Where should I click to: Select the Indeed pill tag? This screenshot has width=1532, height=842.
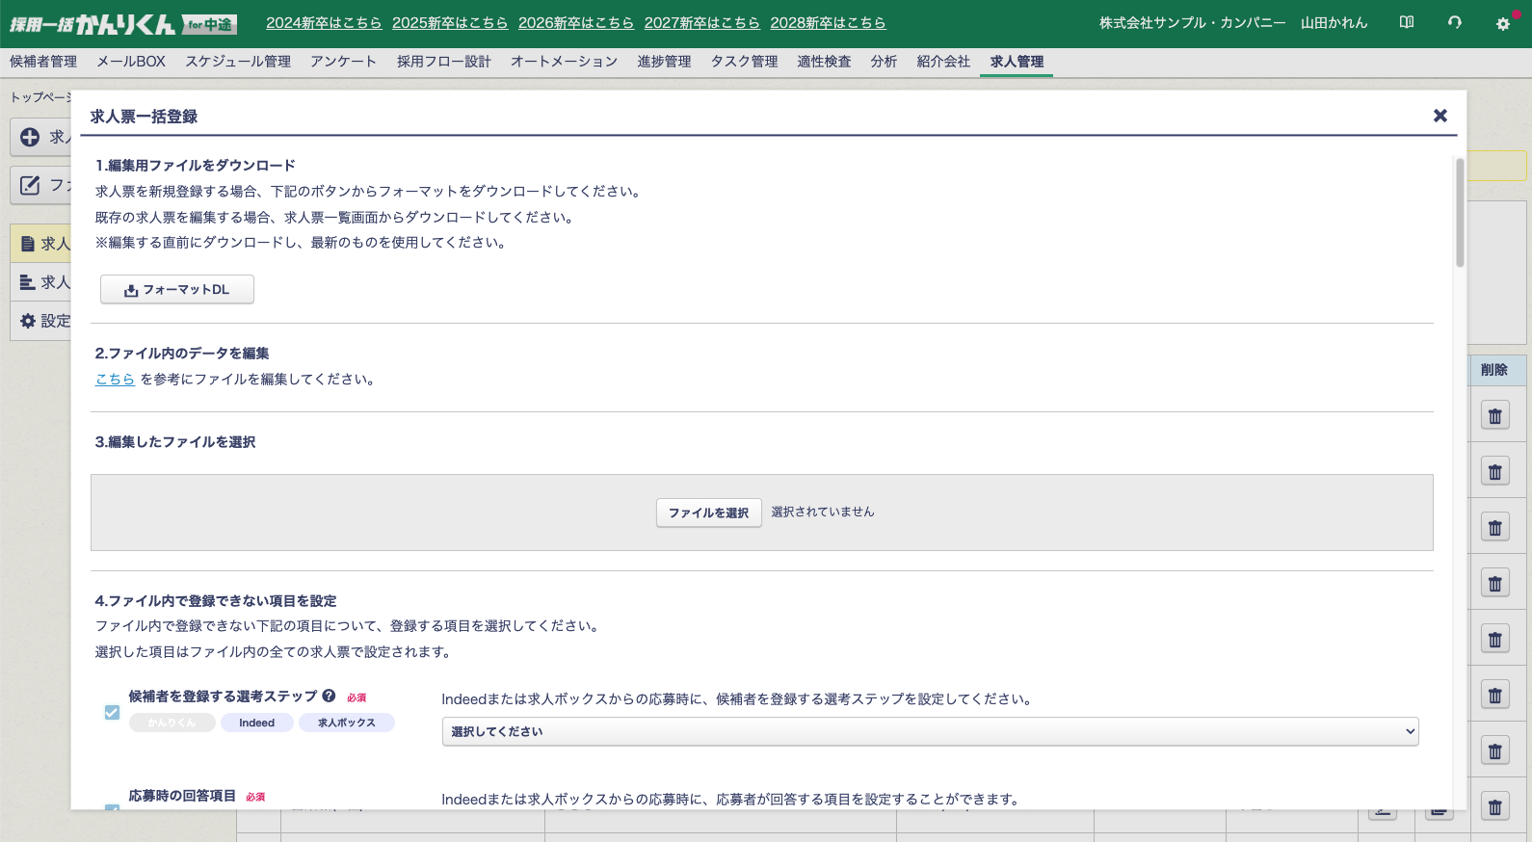256,723
